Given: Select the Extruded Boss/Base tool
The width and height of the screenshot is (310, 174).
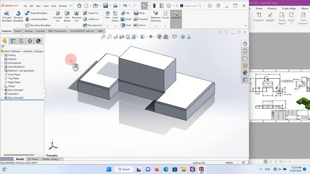Looking at the screenshot, I should (x=7, y=16).
